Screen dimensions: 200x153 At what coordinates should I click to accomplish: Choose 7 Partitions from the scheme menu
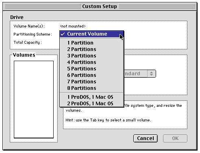92,82
